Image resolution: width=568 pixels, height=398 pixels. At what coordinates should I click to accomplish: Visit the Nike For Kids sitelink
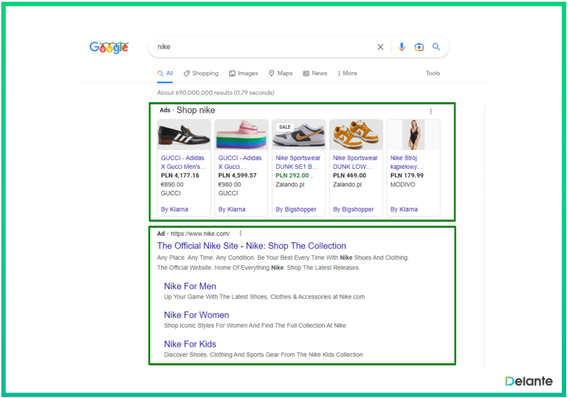pyautogui.click(x=190, y=344)
